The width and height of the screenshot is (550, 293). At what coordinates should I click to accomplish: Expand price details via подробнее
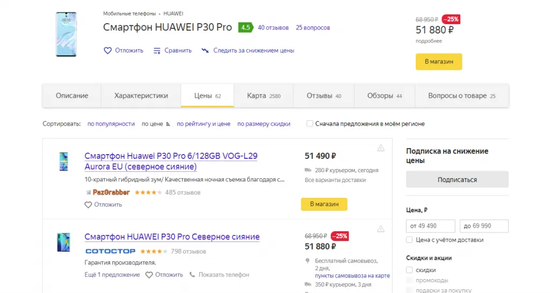(429, 41)
